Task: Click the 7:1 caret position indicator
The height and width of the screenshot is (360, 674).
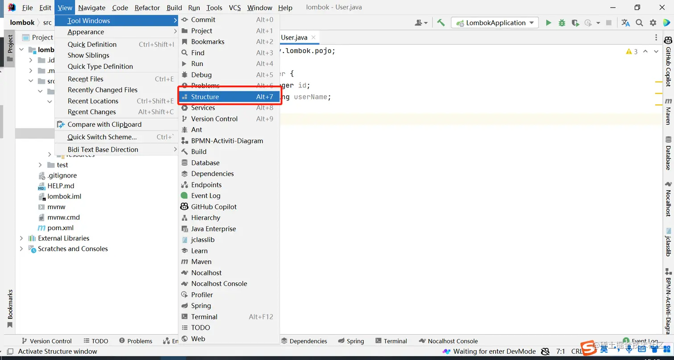Action: pos(561,352)
